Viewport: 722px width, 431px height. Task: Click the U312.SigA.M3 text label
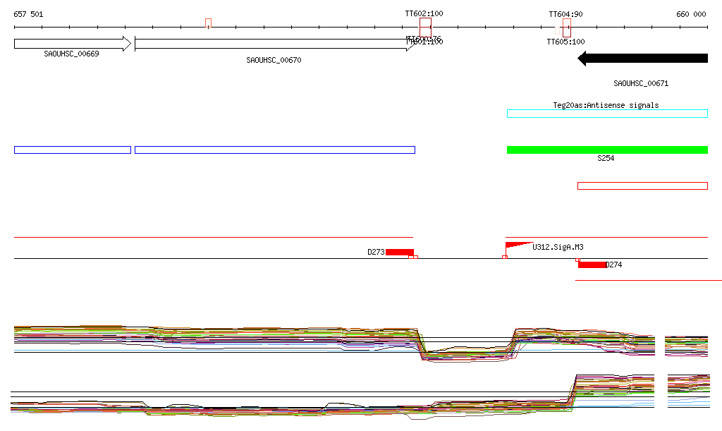[x=558, y=248]
